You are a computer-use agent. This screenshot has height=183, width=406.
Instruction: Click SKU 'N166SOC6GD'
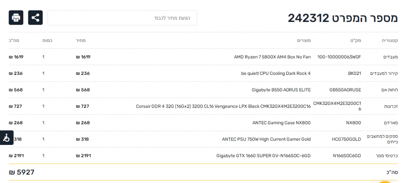pyautogui.click(x=347, y=156)
